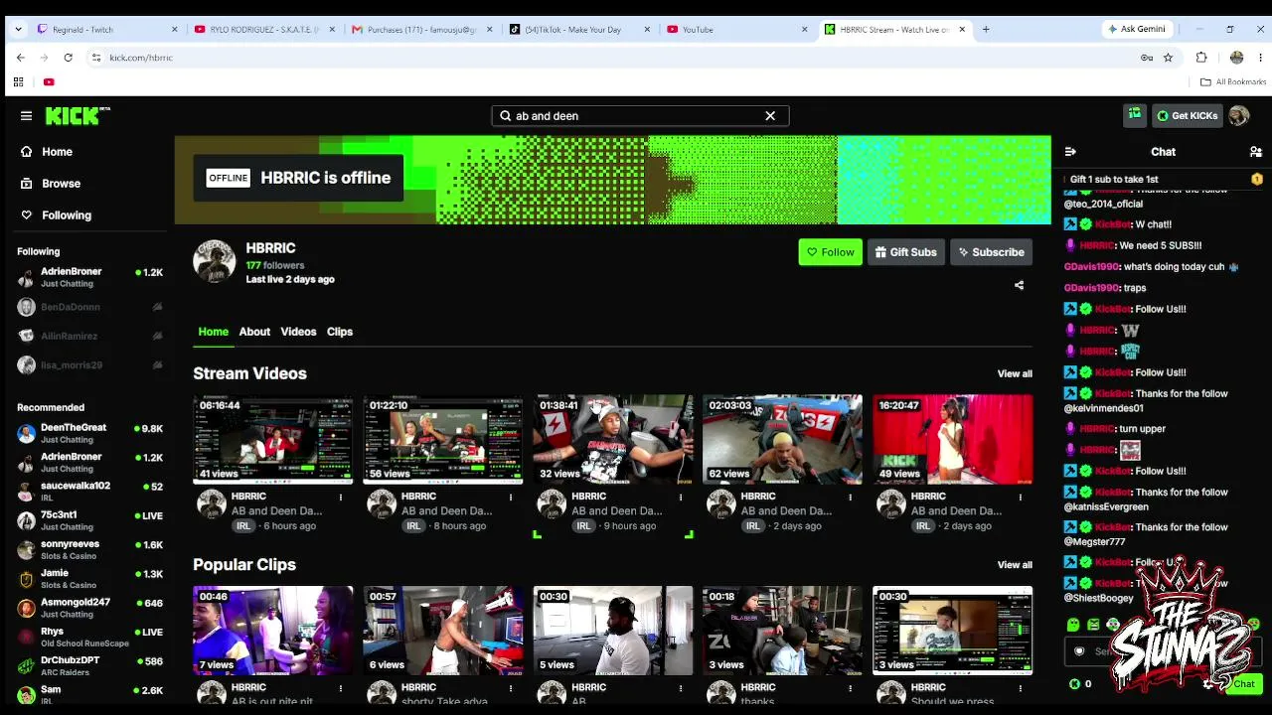Open the user profile avatar menu
The height and width of the screenshot is (715, 1272).
point(1238,116)
